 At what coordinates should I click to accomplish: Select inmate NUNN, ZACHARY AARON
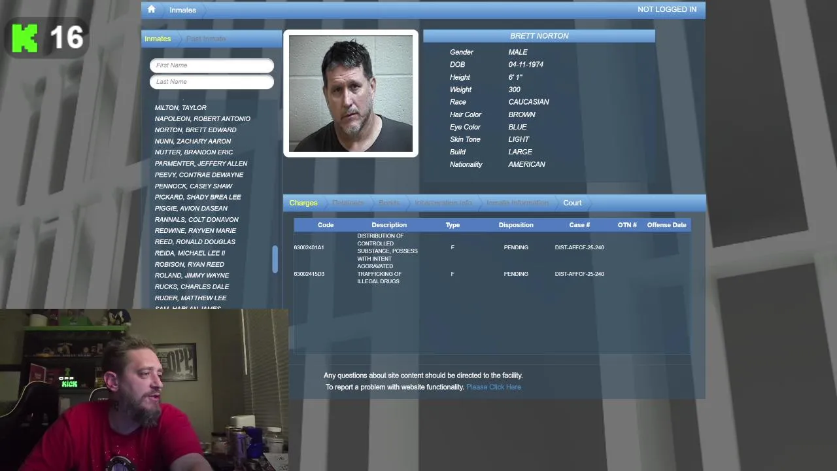(193, 141)
